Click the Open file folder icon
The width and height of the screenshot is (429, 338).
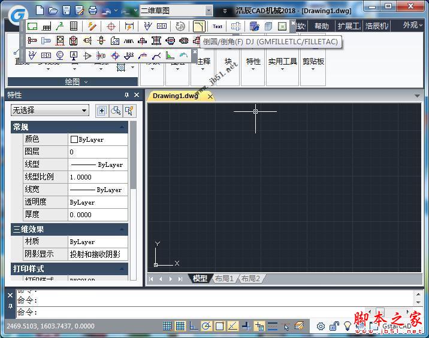pyautogui.click(x=53, y=10)
